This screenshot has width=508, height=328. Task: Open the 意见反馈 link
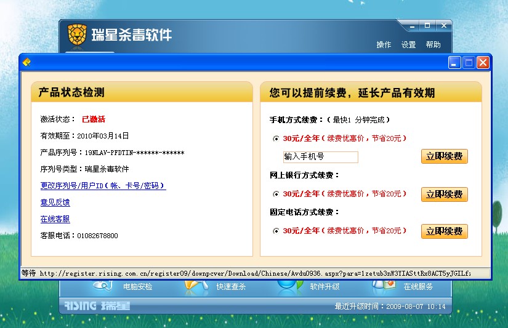55,202
